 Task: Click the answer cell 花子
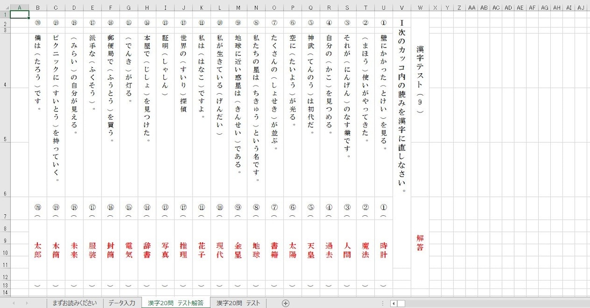coord(202,250)
